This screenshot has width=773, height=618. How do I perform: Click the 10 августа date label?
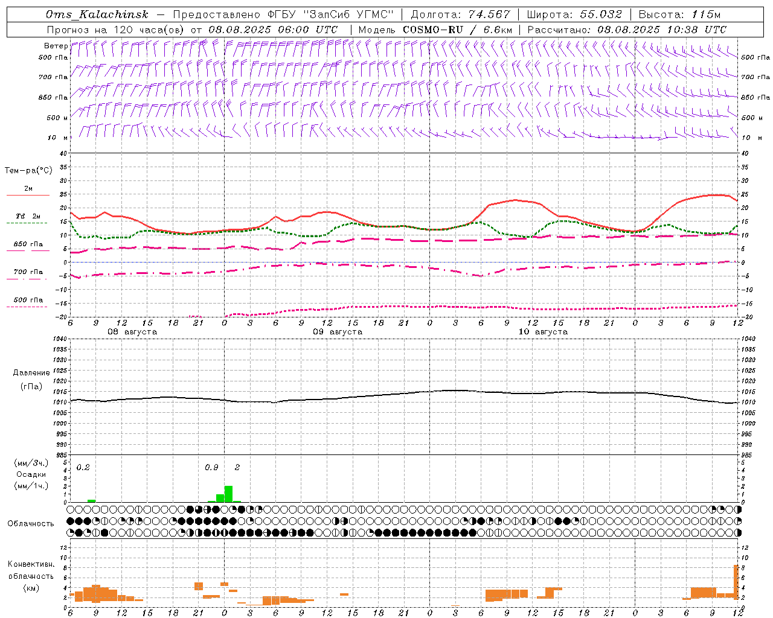pyautogui.click(x=543, y=332)
